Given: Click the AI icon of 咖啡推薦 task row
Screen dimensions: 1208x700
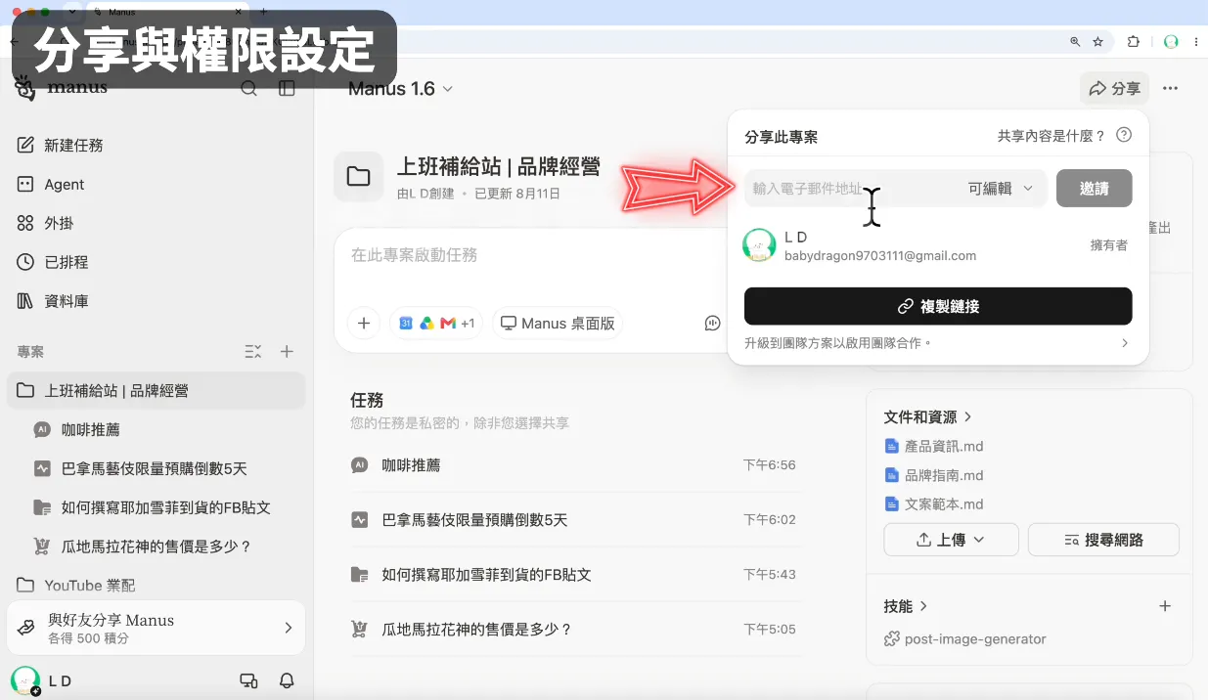Looking at the screenshot, I should click(x=359, y=465).
